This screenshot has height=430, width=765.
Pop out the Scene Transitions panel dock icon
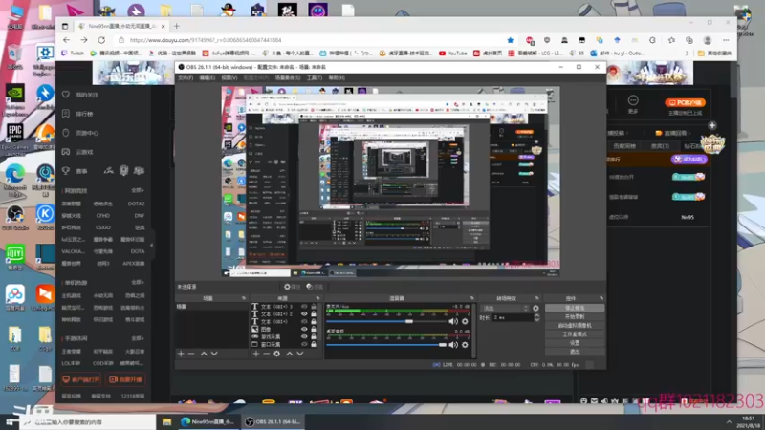coord(536,298)
